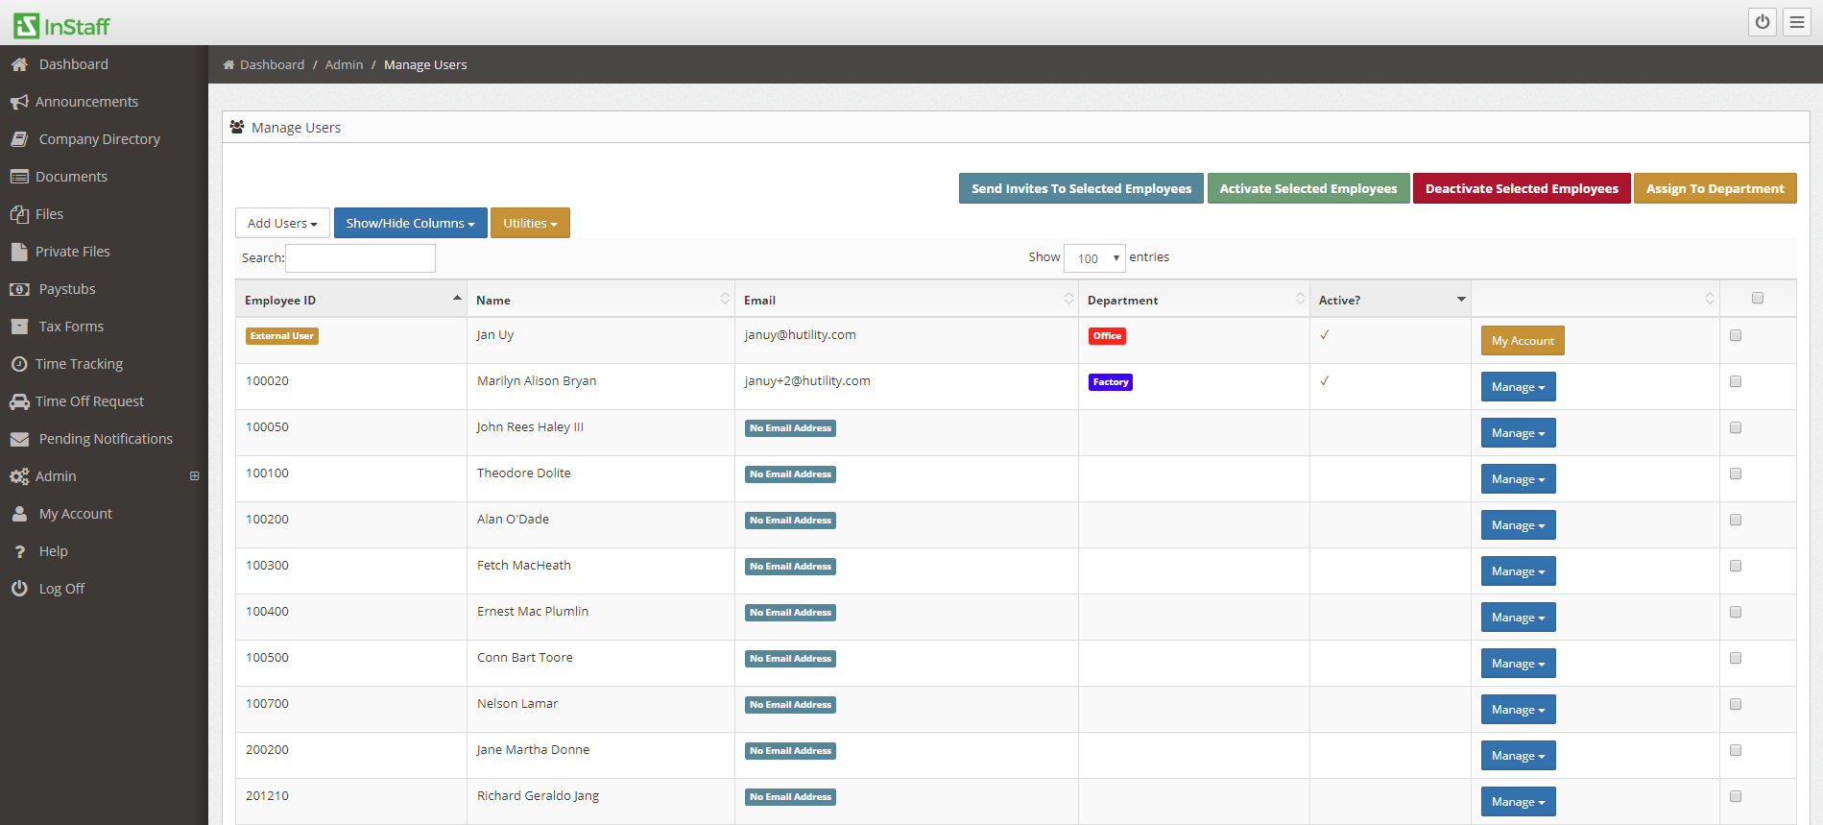Viewport: 1823px width, 825px height.
Task: Open Pending Notifications in sidebar
Action: coord(104,439)
